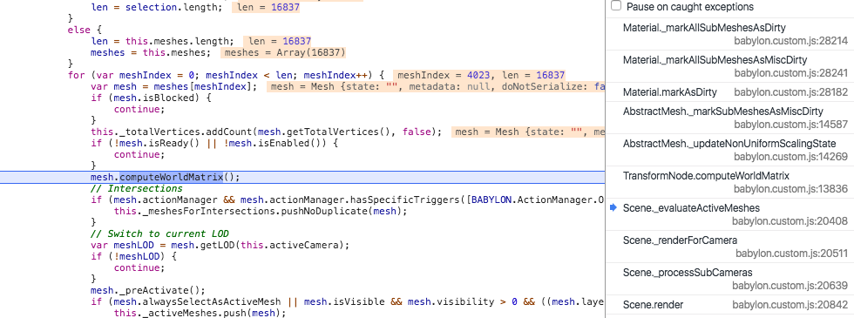Enable Pause on caught exceptions checkbox
This screenshot has width=854, height=318.
tap(616, 7)
